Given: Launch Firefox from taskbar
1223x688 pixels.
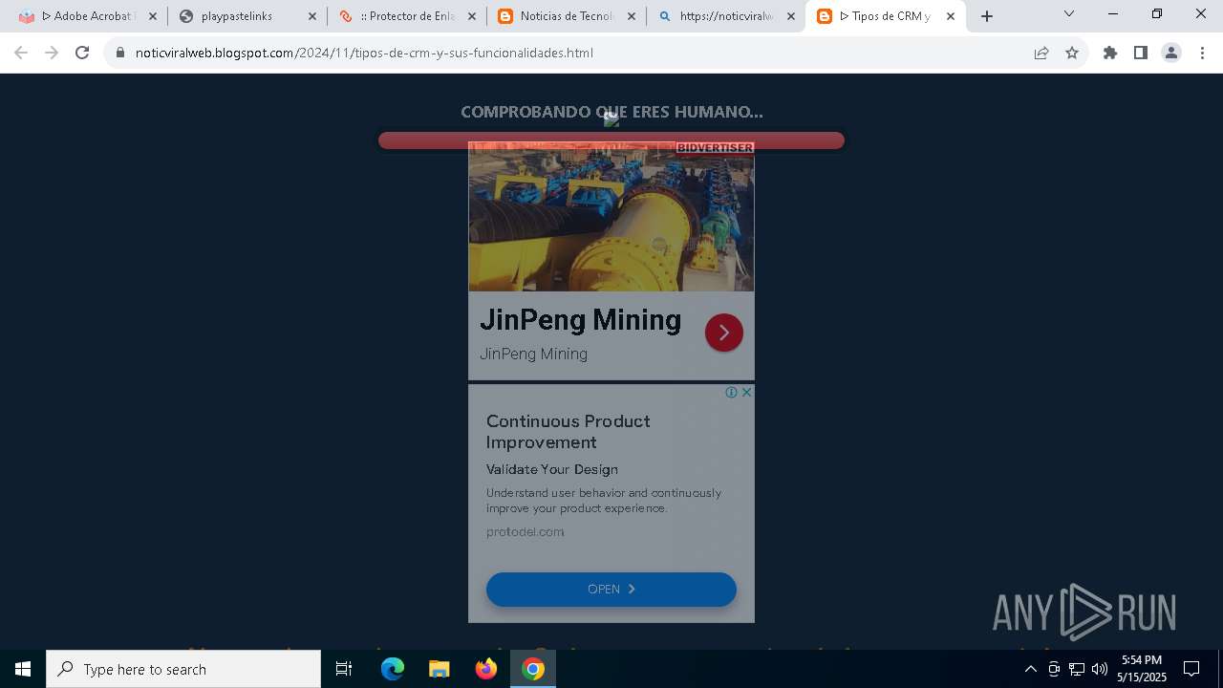Looking at the screenshot, I should point(486,669).
